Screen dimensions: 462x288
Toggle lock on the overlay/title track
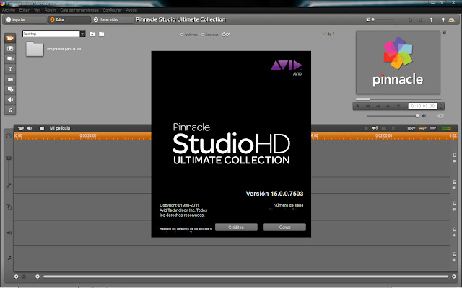[x=454, y=203]
